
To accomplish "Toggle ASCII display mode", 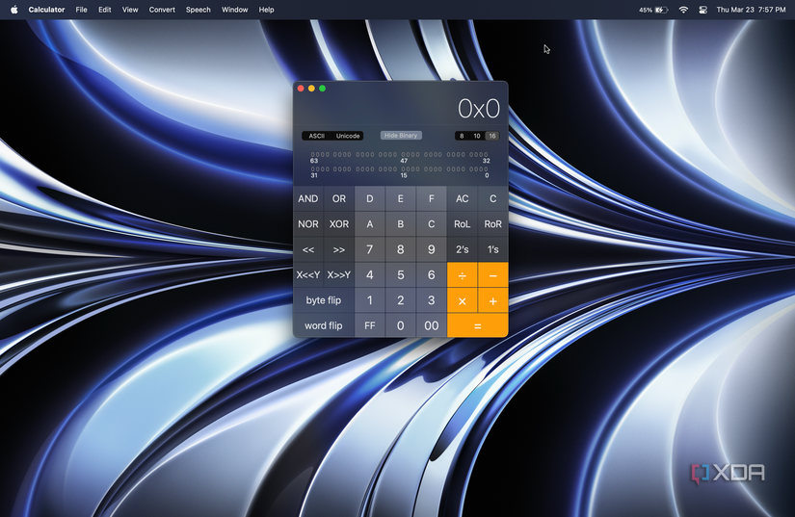I will click(x=317, y=136).
